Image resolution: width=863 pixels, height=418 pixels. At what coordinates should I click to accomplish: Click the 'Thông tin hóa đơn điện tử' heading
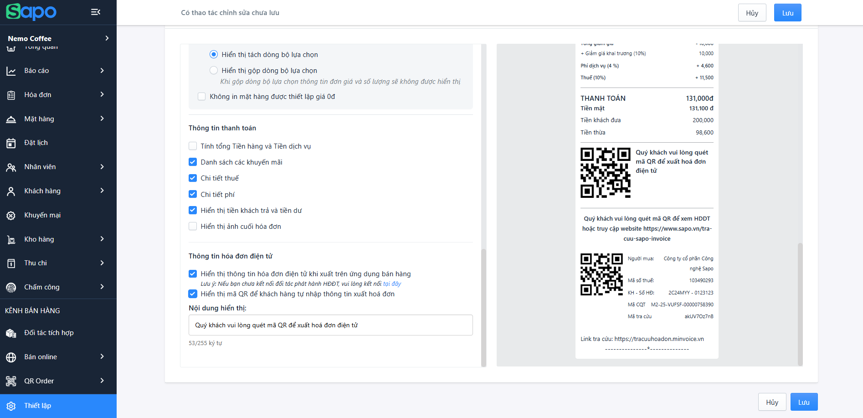coord(231,256)
